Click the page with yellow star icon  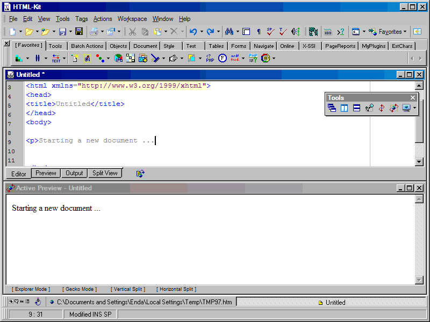[75, 58]
